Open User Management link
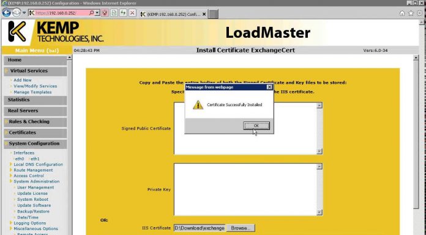This screenshot has width=426, height=235. (x=35, y=187)
